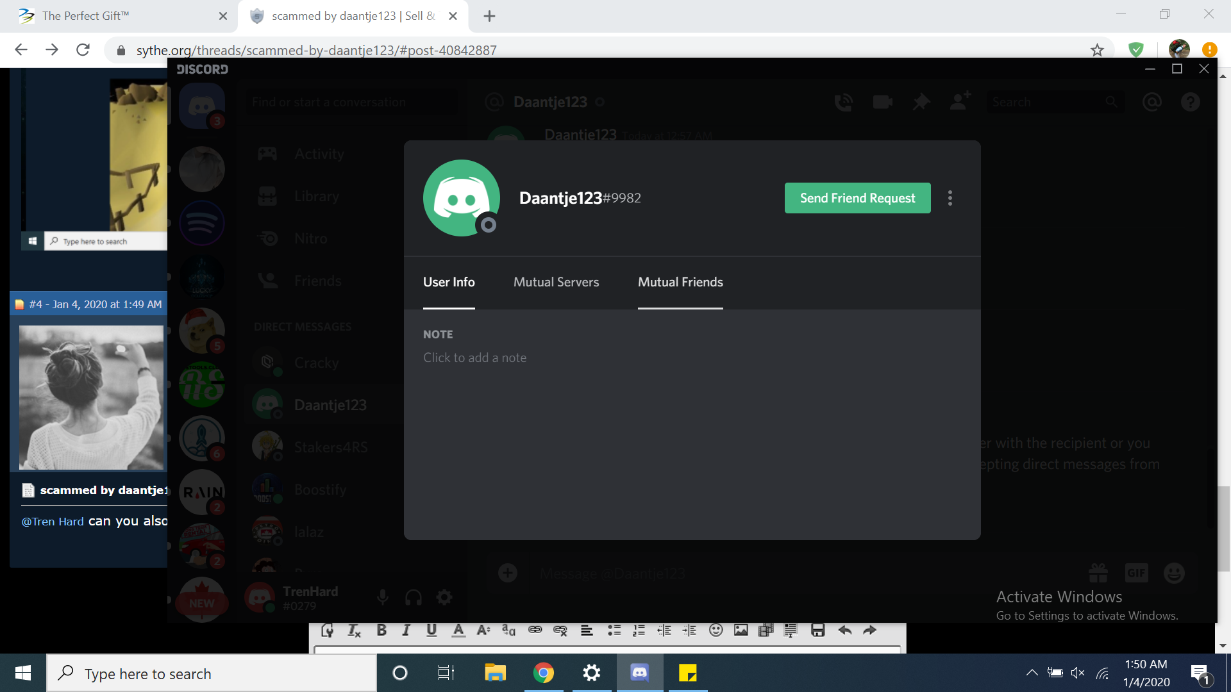Add friends to DM icon

tap(960, 101)
